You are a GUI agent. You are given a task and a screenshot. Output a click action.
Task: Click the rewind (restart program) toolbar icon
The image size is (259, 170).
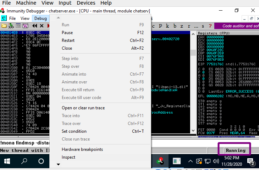(x=35, y=26)
